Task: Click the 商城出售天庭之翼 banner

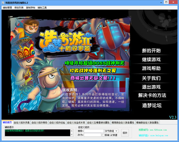Action: [x=93, y=78]
